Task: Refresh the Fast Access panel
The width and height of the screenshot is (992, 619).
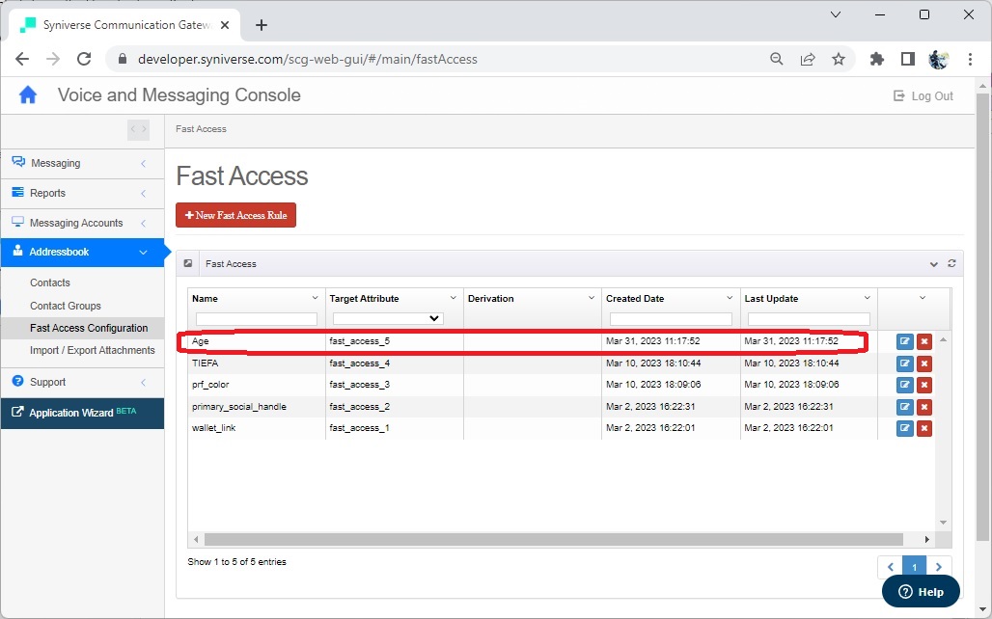Action: click(x=951, y=263)
